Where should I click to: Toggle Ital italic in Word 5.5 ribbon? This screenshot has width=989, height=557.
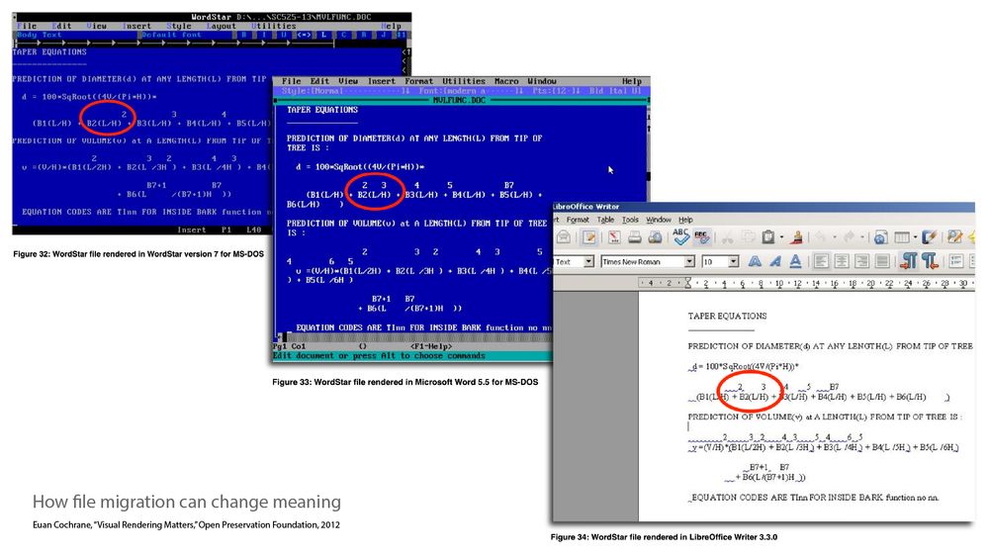click(x=617, y=91)
